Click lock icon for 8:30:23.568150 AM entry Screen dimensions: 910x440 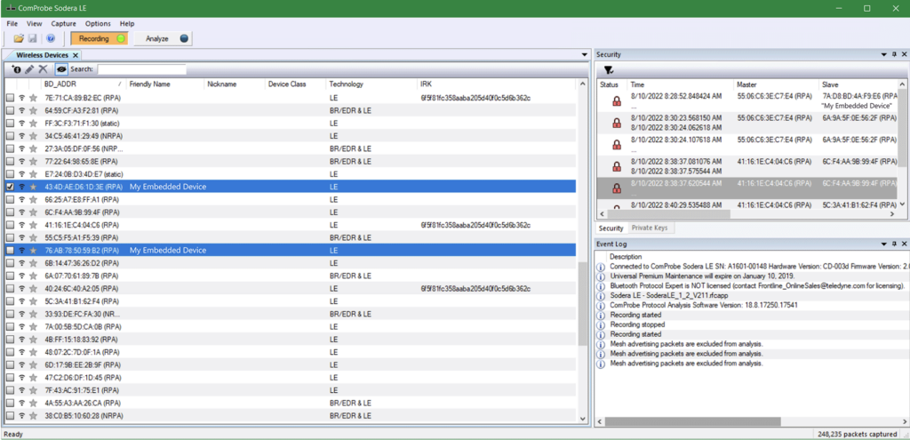coord(617,123)
